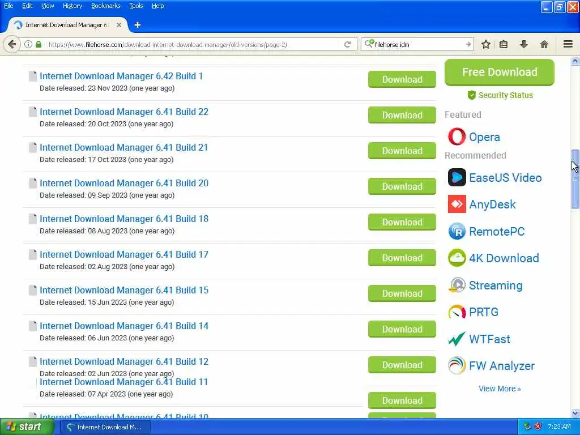Click the 4K Download app icon

click(457, 258)
